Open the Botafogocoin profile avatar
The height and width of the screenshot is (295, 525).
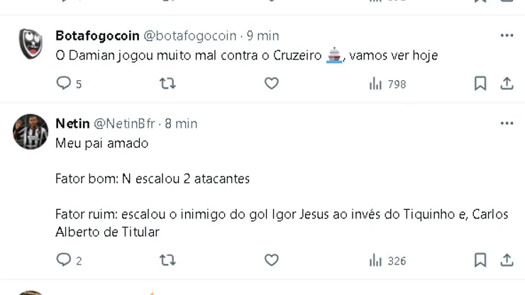pyautogui.click(x=31, y=44)
